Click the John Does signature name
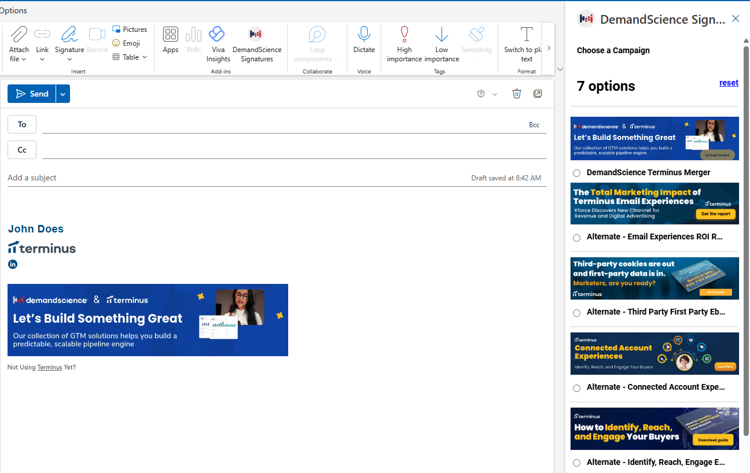This screenshot has height=473, width=750. click(x=36, y=229)
